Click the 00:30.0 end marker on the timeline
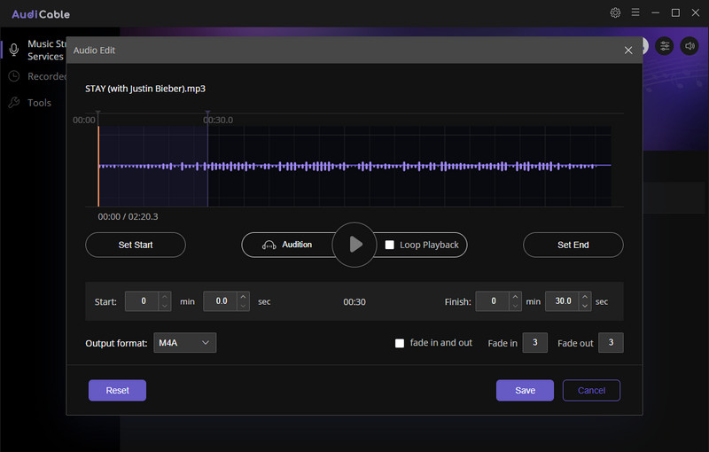This screenshot has height=452, width=709. [x=208, y=116]
